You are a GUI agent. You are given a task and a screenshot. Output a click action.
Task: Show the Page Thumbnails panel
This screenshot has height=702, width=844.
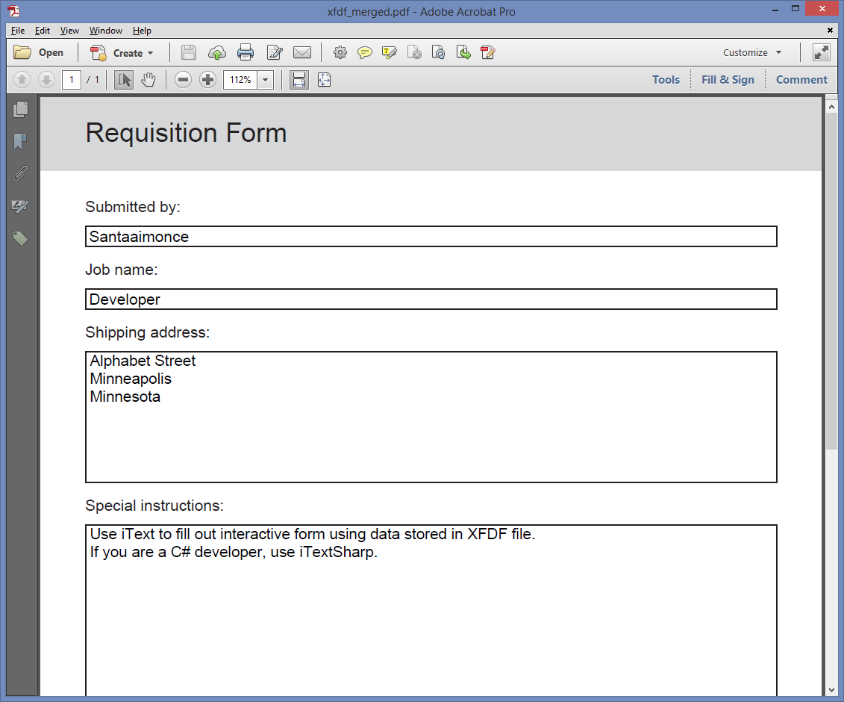(x=20, y=109)
